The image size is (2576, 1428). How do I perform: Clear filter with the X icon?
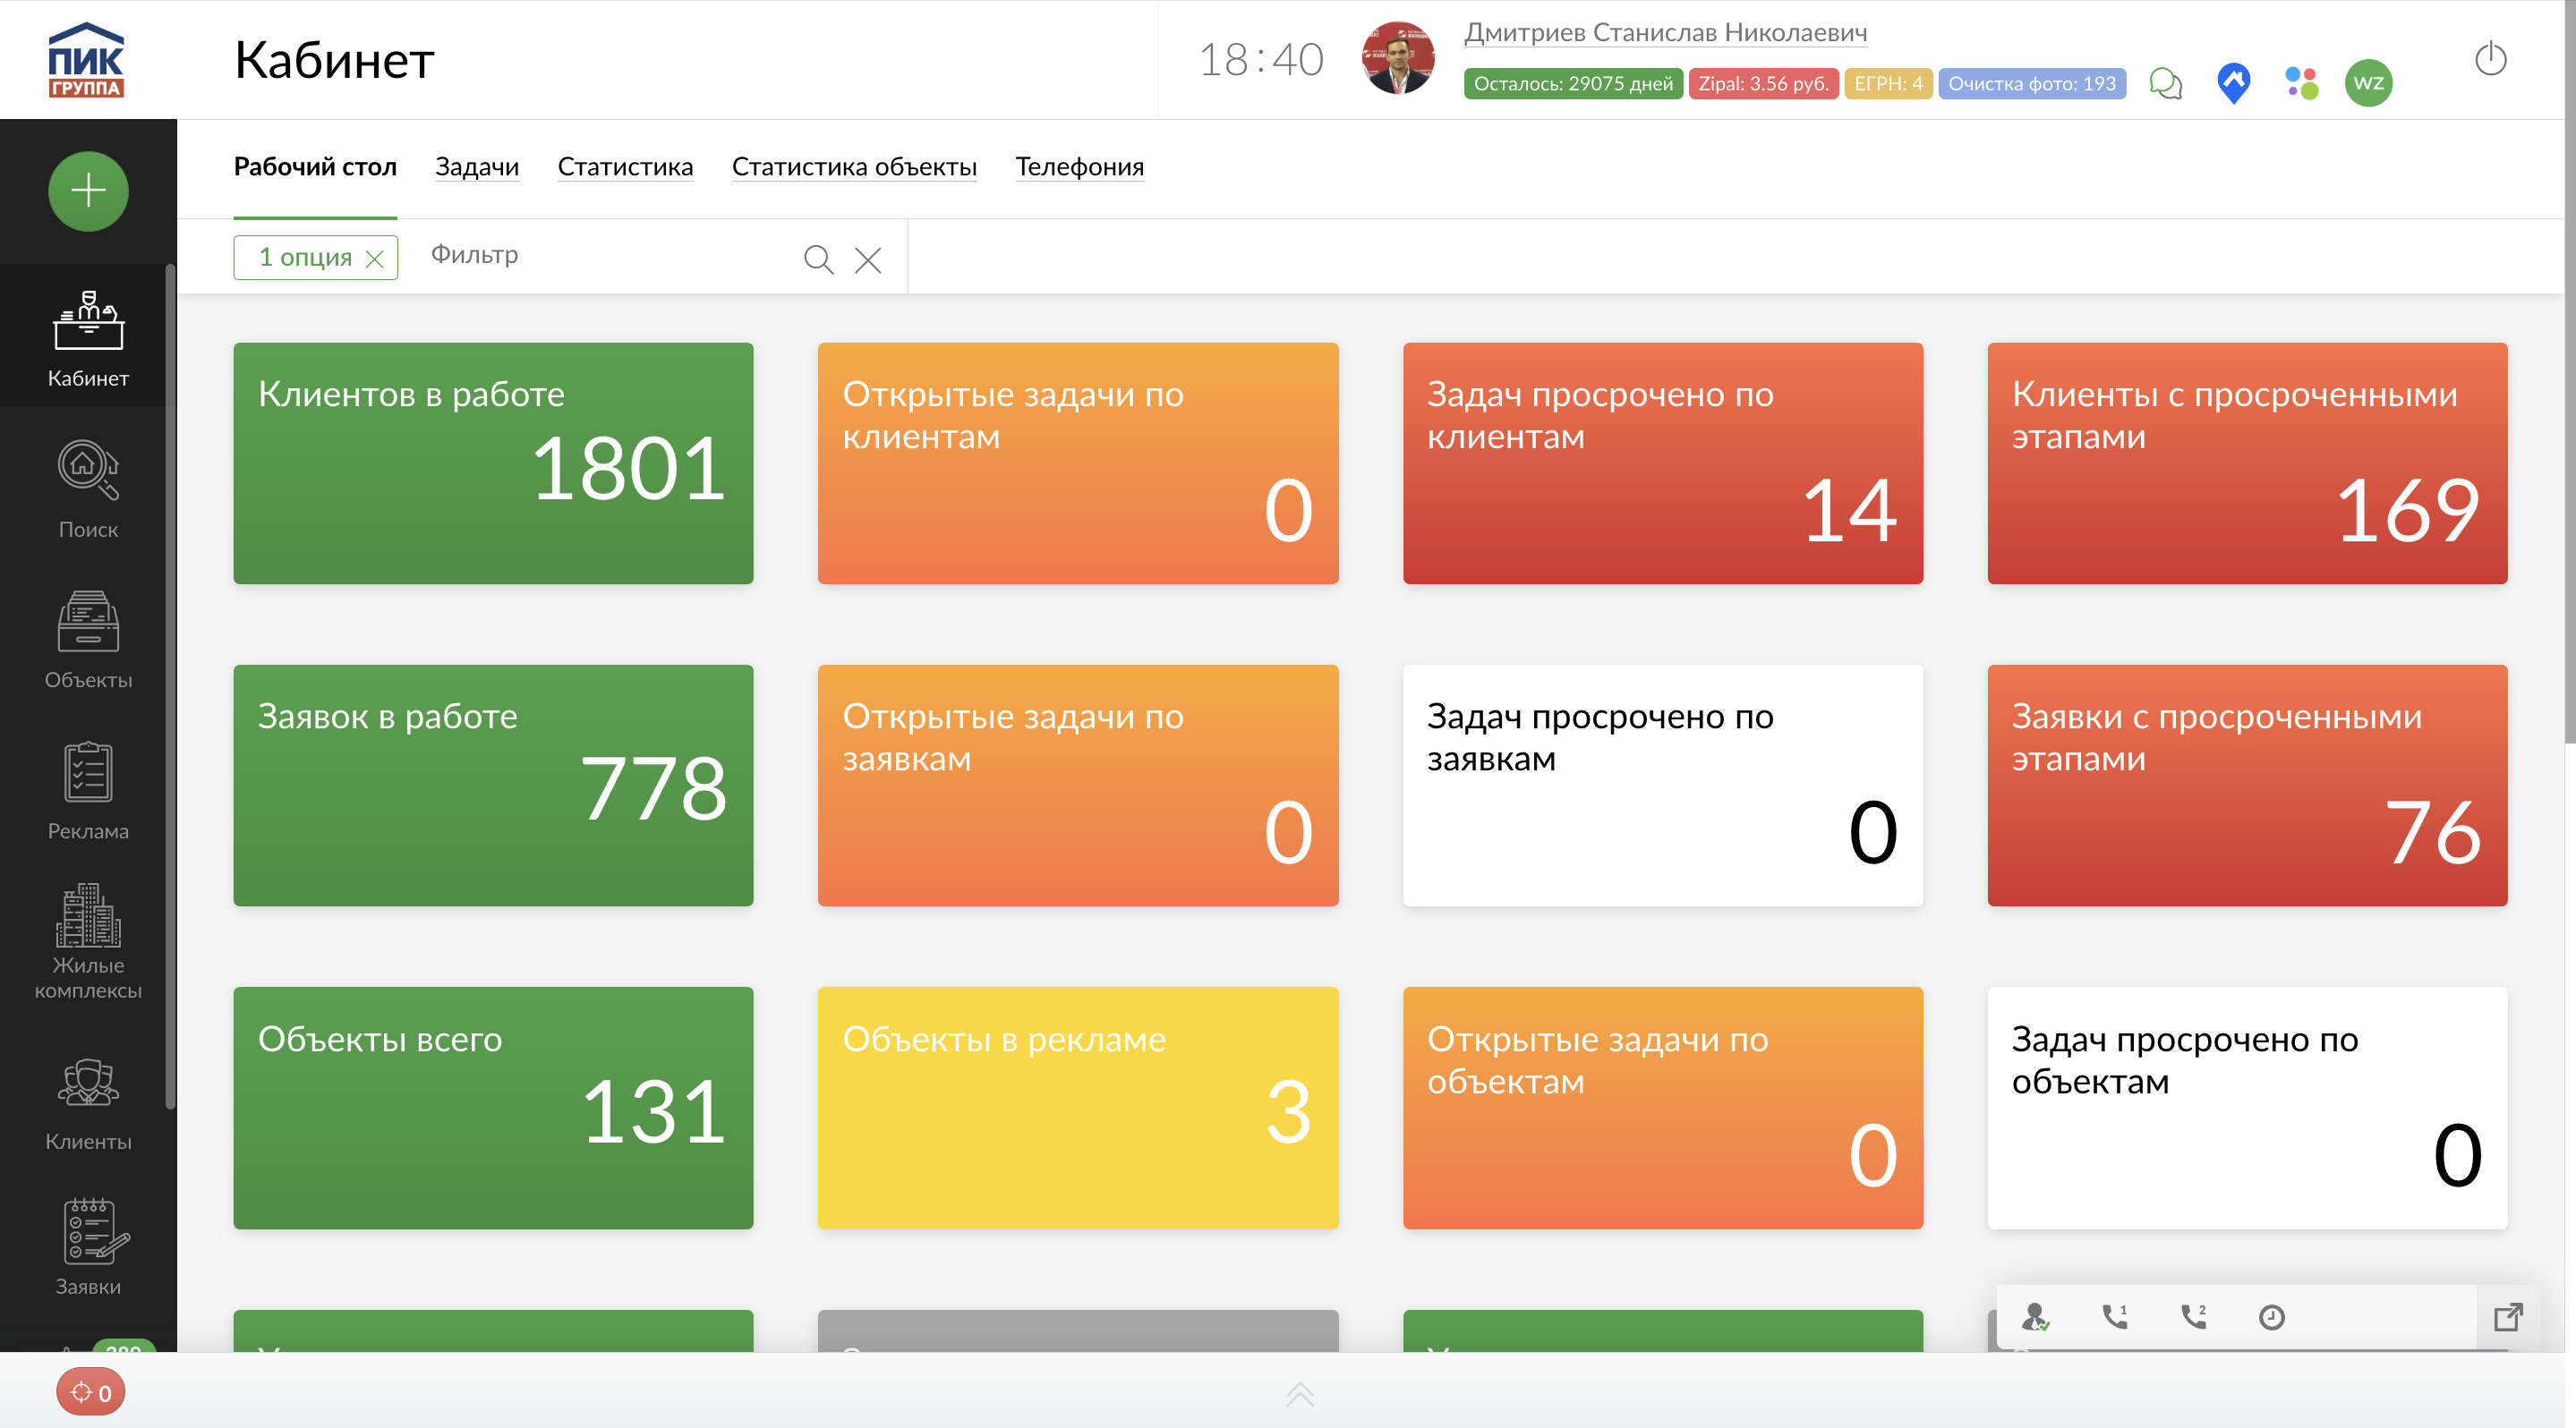click(x=867, y=259)
